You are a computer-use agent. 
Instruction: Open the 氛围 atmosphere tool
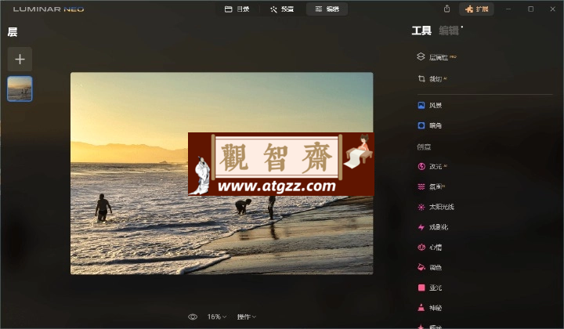pyautogui.click(x=432, y=186)
